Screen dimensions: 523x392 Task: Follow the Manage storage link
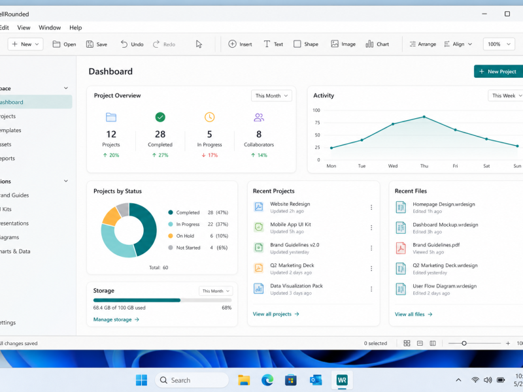pos(116,319)
